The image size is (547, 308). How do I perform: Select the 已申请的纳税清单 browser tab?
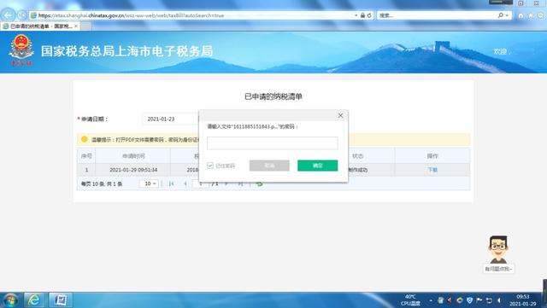[x=40, y=26]
